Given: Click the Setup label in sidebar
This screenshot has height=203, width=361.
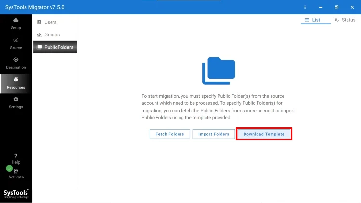Looking at the screenshot, I should coord(16,28).
